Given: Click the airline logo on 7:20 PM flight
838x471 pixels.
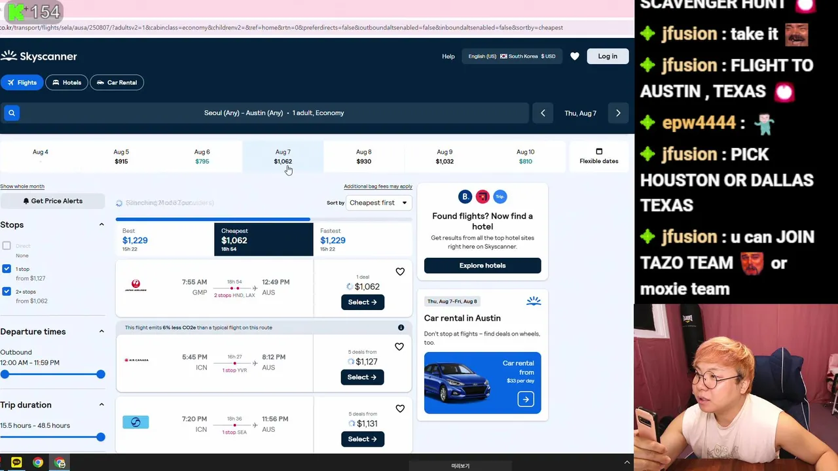Looking at the screenshot, I should (136, 422).
